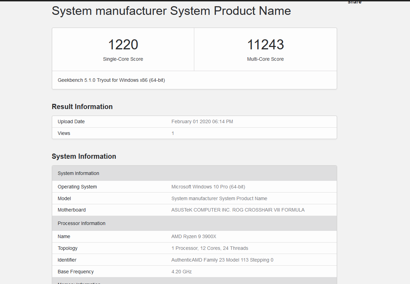This screenshot has height=284, width=410.
Task: Click Geekbench 5.1.0 Tryout for Windows text
Action: point(111,80)
